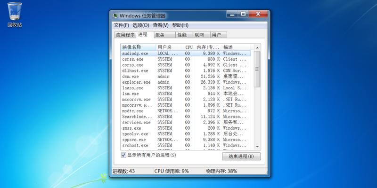This screenshot has height=188, width=377.
Task: Minimize the Task Manager window
Action: [x=232, y=15]
